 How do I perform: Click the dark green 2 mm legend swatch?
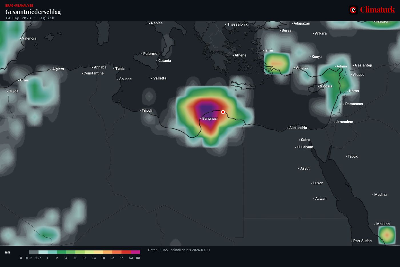point(61,252)
